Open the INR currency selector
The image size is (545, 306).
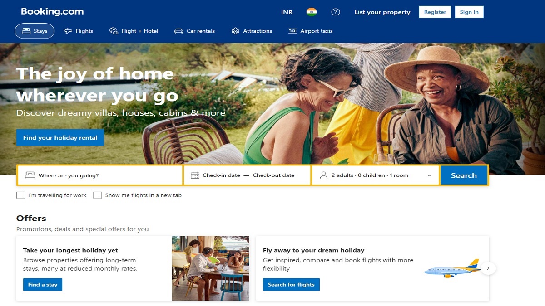pyautogui.click(x=287, y=12)
